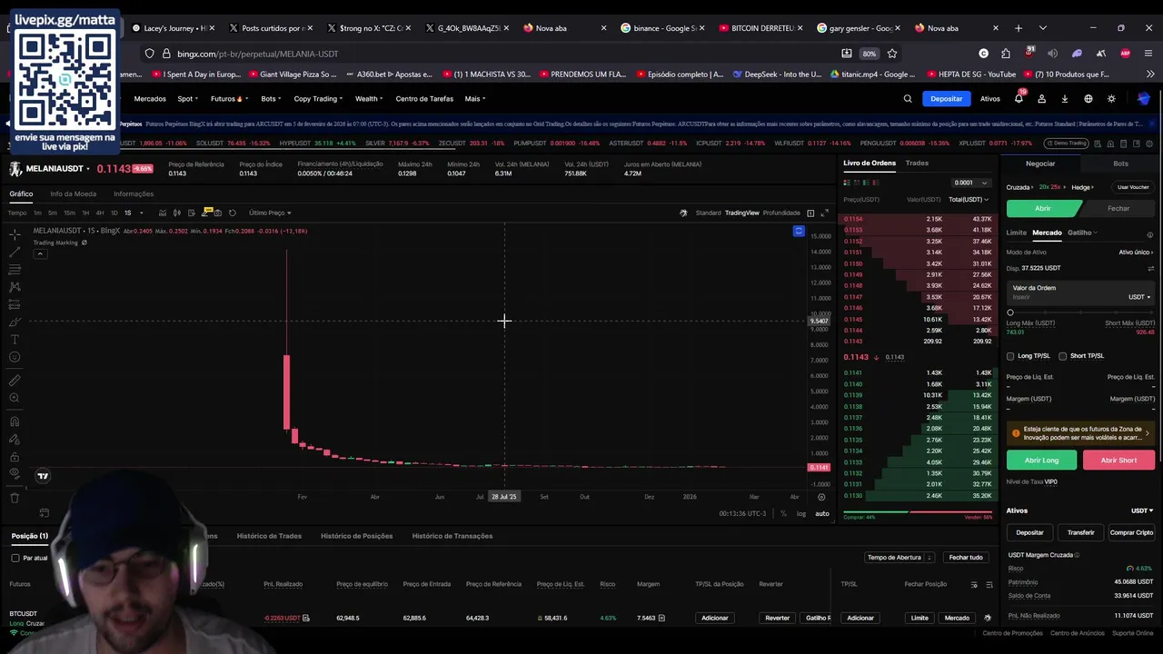The height and width of the screenshot is (654, 1163).
Task: Click the search magnifier icon in BingX header
Action: 907,99
